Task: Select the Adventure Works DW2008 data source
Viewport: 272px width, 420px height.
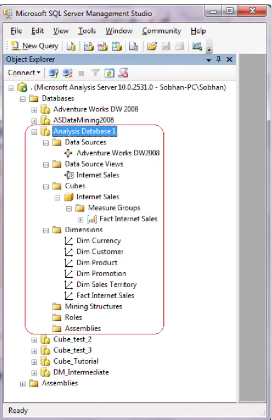Action: click(x=118, y=153)
